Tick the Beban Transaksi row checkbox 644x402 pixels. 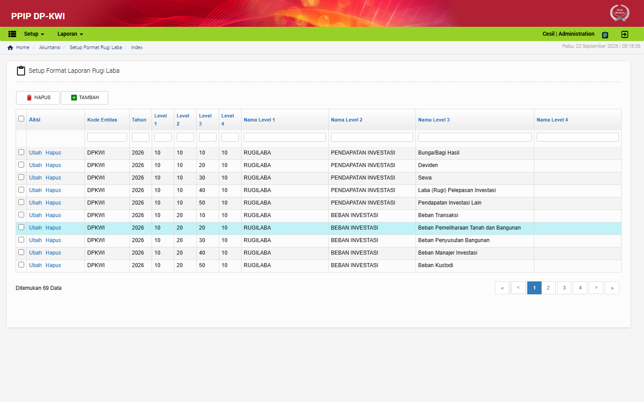tap(21, 215)
